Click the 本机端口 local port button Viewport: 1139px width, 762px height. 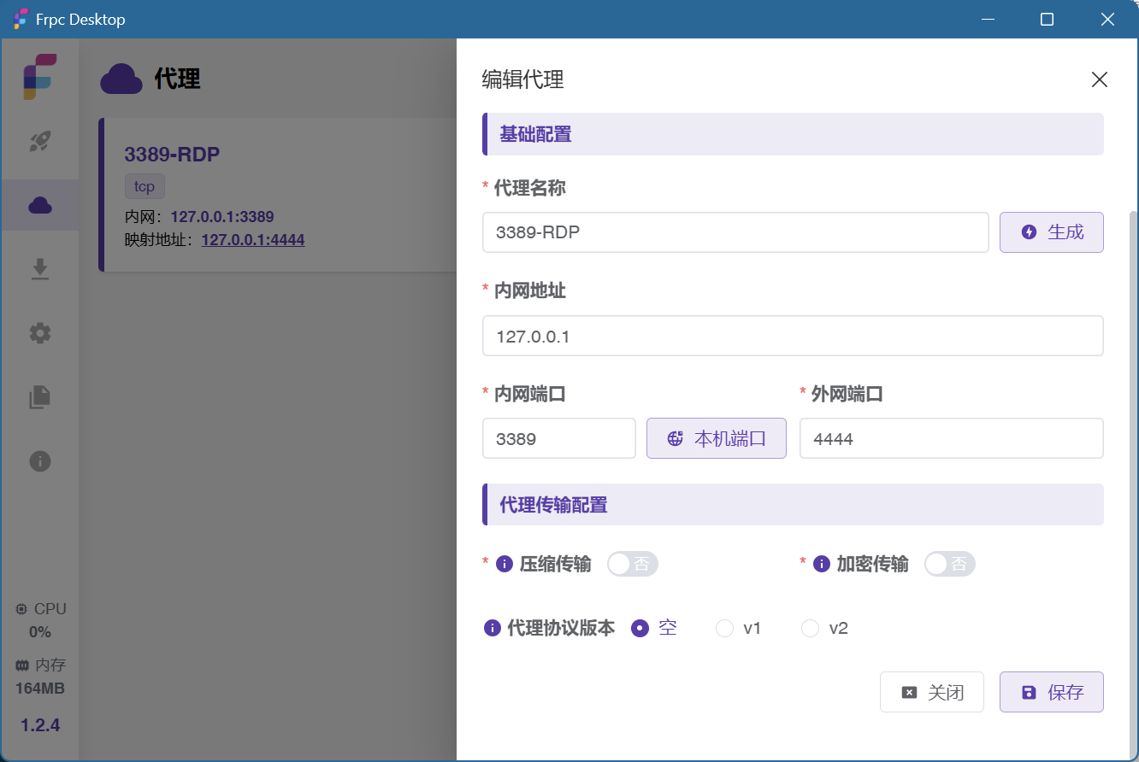pos(716,439)
